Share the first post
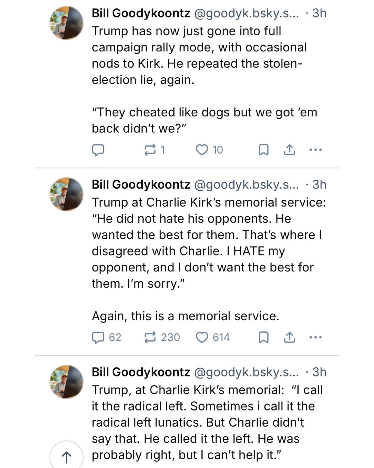This screenshot has width=374, height=468. click(x=290, y=149)
